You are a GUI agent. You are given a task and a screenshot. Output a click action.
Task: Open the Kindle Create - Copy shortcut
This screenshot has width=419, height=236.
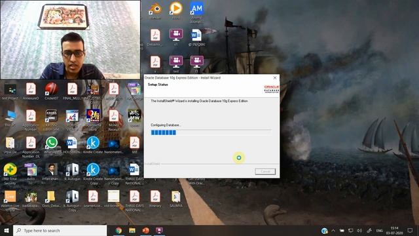point(93,174)
